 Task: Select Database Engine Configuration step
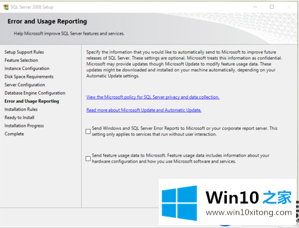pyautogui.click(x=35, y=93)
